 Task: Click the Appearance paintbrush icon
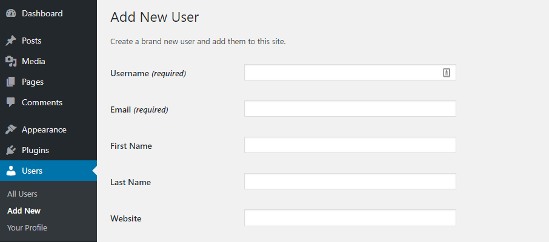[x=11, y=129]
